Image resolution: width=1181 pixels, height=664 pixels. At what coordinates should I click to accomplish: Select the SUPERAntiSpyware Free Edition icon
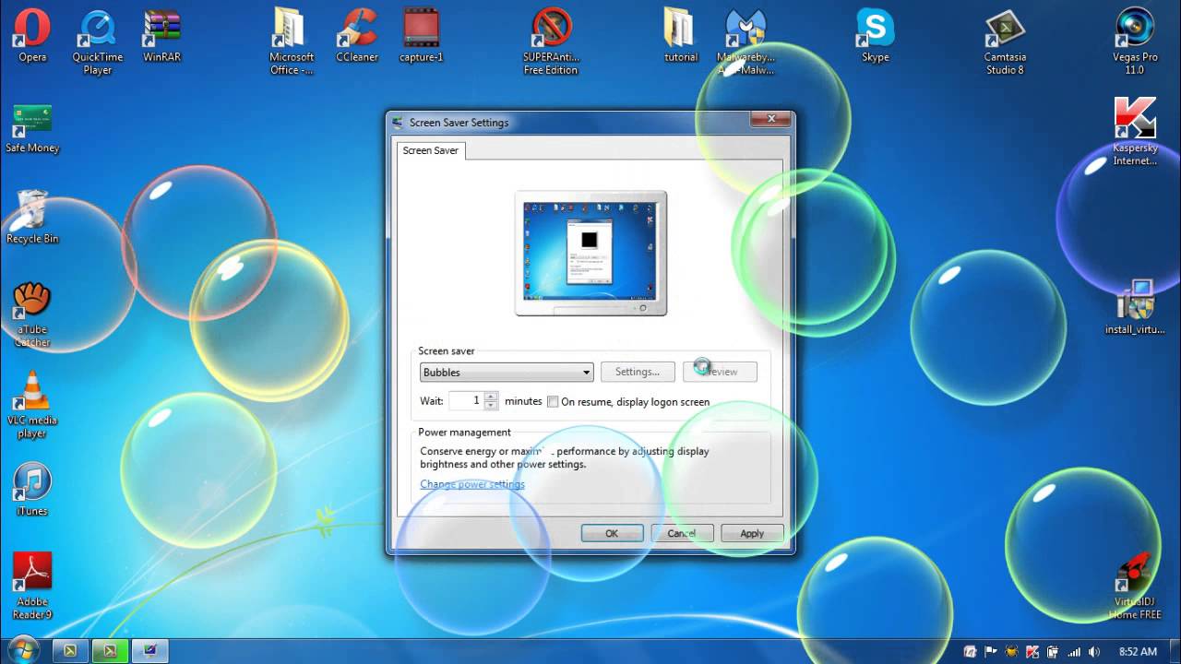(x=551, y=41)
